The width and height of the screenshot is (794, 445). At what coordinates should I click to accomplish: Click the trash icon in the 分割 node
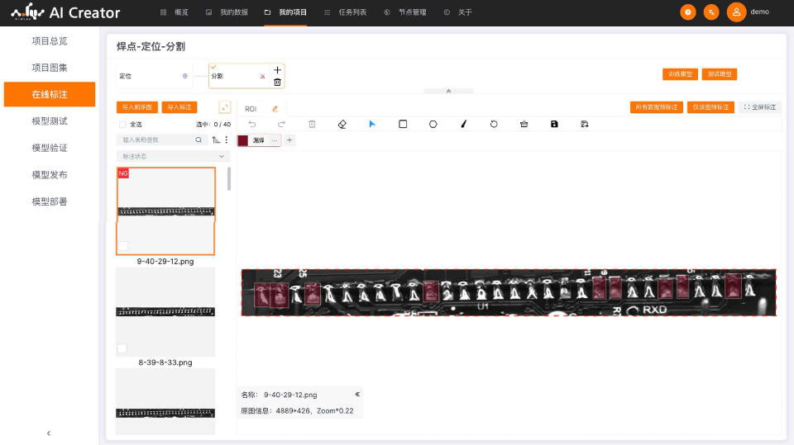click(x=277, y=82)
